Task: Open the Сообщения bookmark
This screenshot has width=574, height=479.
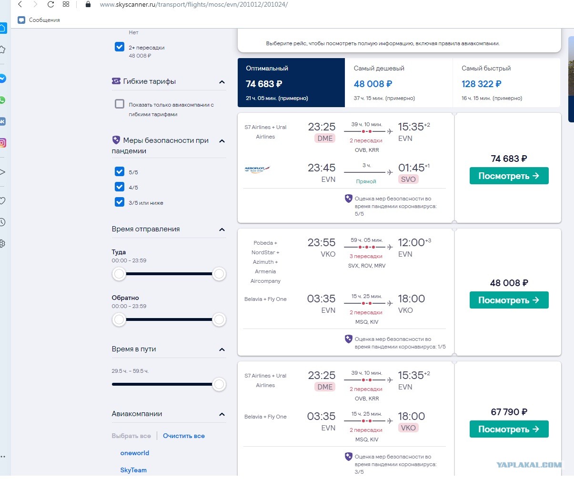Action: point(39,20)
